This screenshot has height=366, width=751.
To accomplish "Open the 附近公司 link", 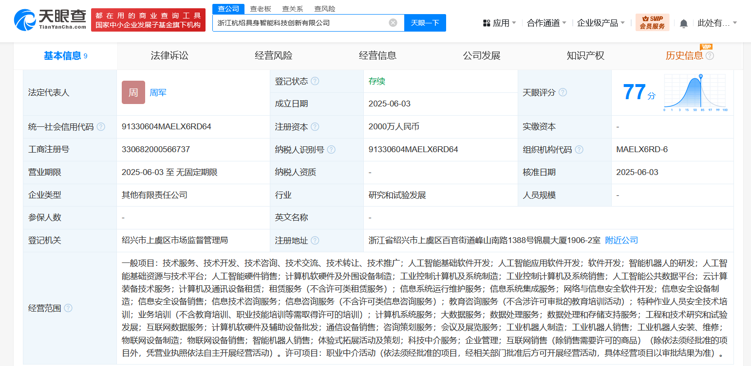I will coord(621,240).
